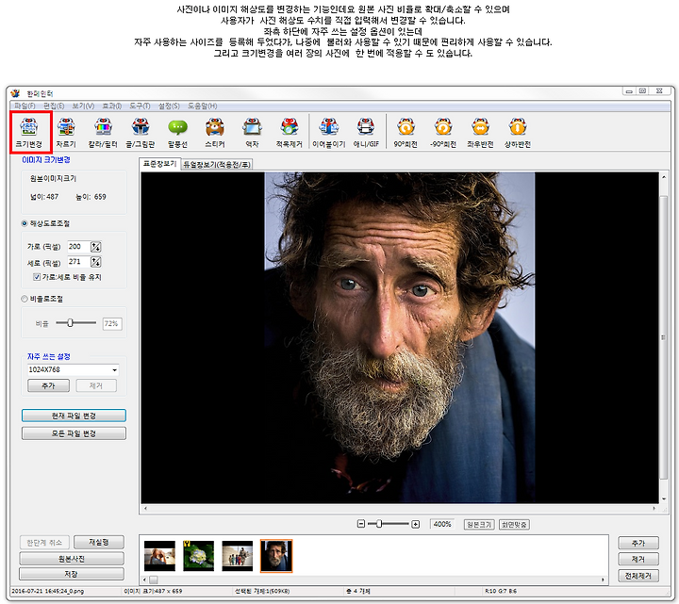Toggle the 가로:세로 비율 유지 checkbox

point(37,277)
